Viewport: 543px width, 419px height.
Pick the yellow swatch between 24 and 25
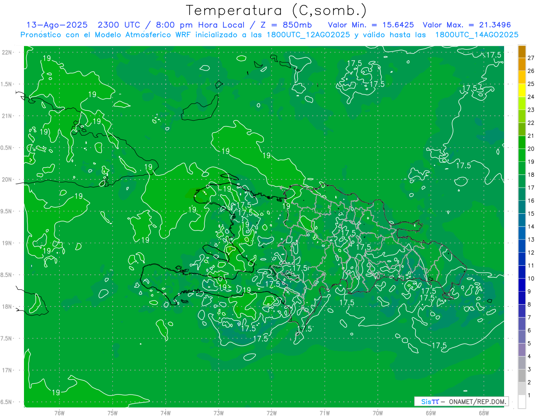(x=522, y=90)
